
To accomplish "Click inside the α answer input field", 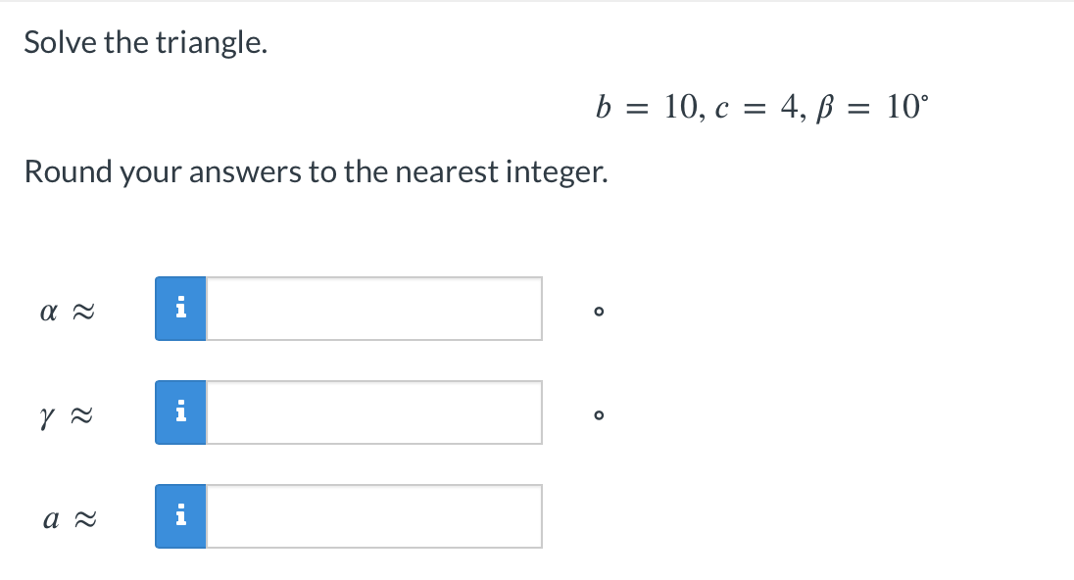I will click(372, 309).
